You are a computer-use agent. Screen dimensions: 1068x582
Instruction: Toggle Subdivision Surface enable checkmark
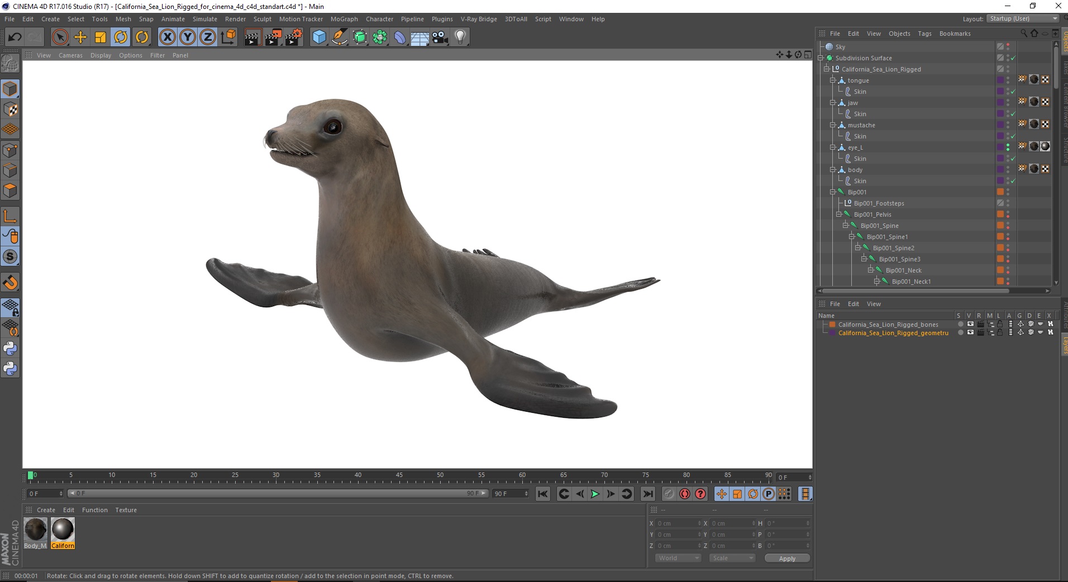point(1013,58)
